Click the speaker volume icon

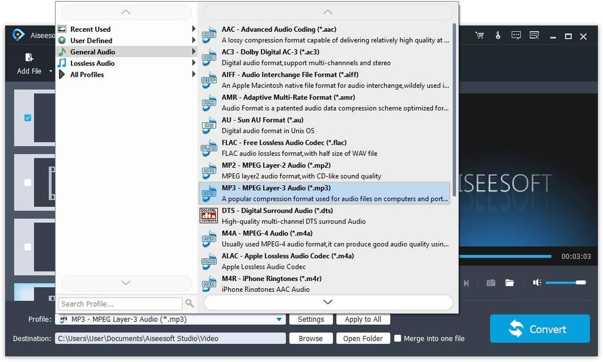tap(537, 282)
